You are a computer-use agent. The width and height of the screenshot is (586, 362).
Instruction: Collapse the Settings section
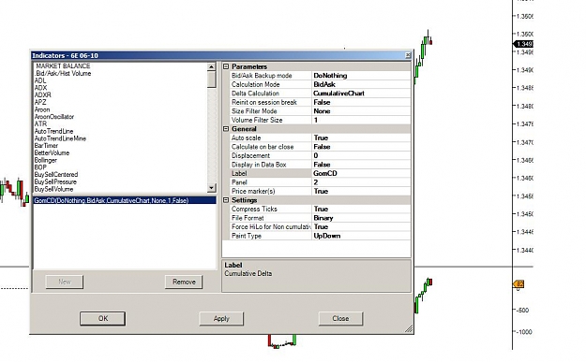click(x=226, y=200)
